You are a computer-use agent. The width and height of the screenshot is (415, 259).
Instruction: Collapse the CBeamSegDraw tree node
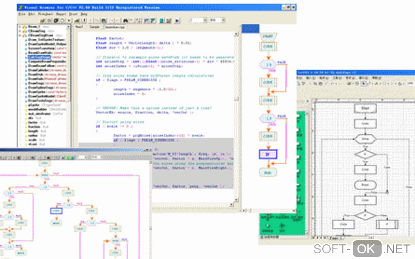click(20, 35)
